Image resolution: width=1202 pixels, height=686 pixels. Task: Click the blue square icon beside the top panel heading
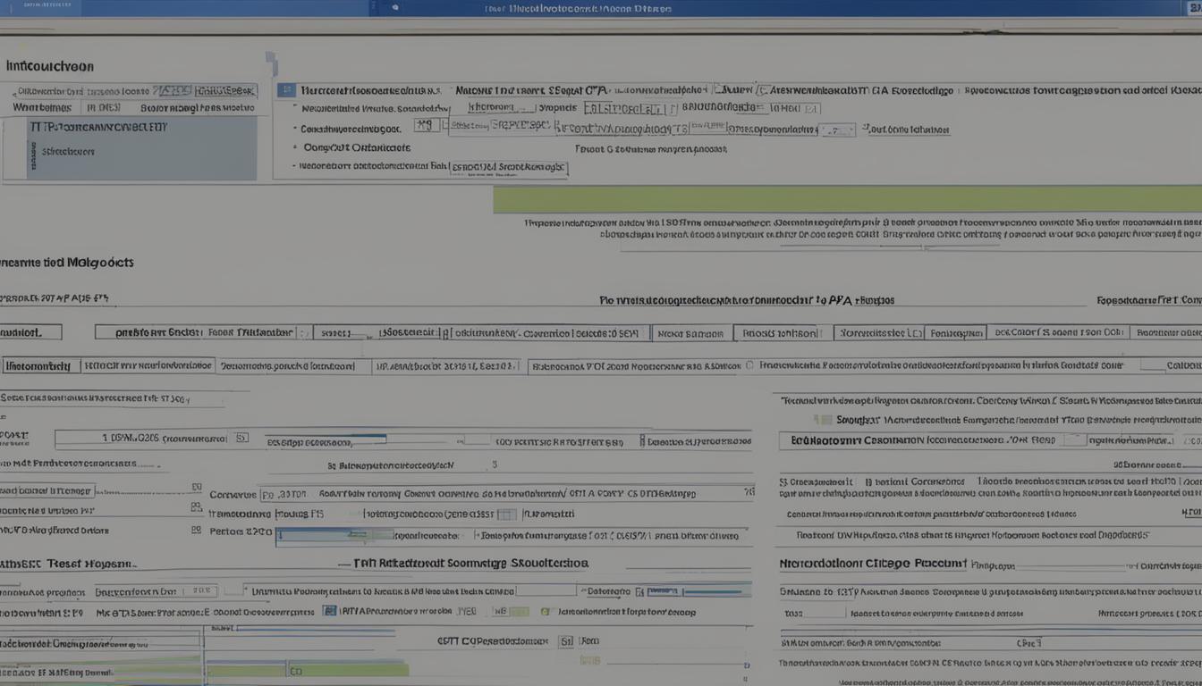click(x=286, y=90)
